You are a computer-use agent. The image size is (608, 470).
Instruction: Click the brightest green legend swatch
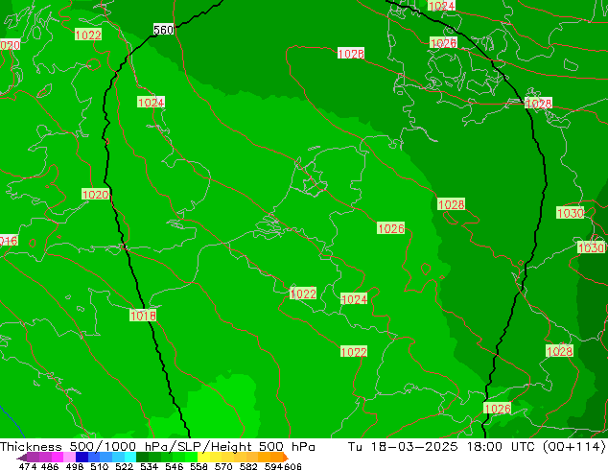(191, 458)
